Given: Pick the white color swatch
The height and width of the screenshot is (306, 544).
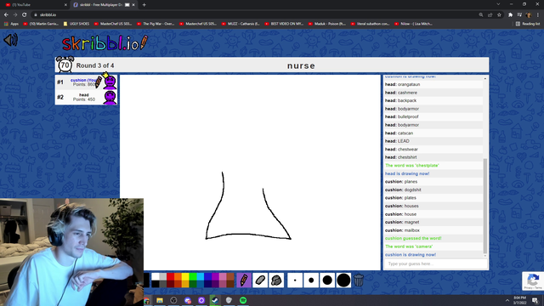Looking at the screenshot, I should tap(155, 276).
